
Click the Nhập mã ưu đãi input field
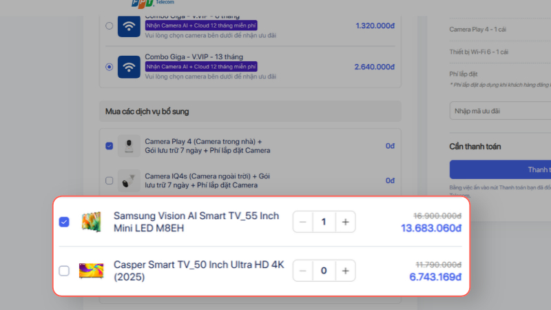click(x=500, y=111)
